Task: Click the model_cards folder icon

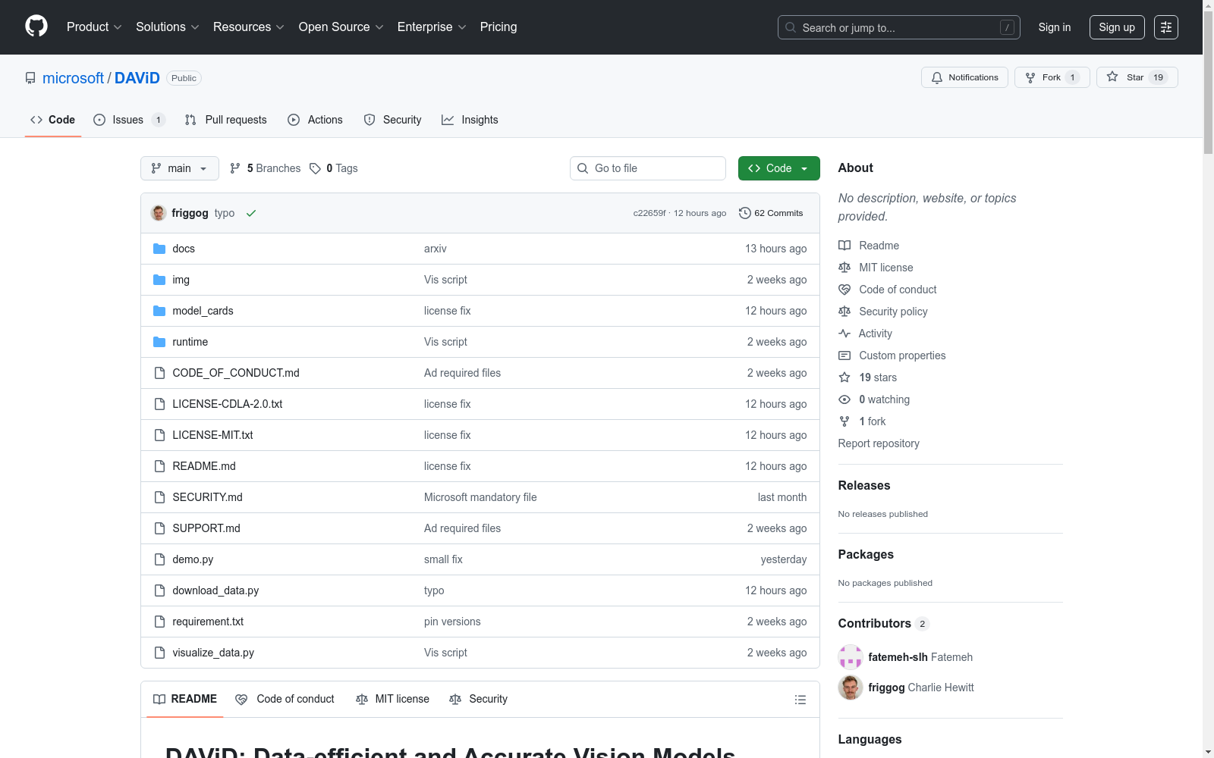Action: pyautogui.click(x=159, y=311)
